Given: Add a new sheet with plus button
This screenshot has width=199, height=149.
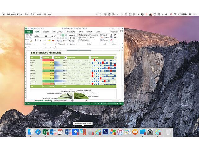Looking at the screenshot, I should click(72, 101).
